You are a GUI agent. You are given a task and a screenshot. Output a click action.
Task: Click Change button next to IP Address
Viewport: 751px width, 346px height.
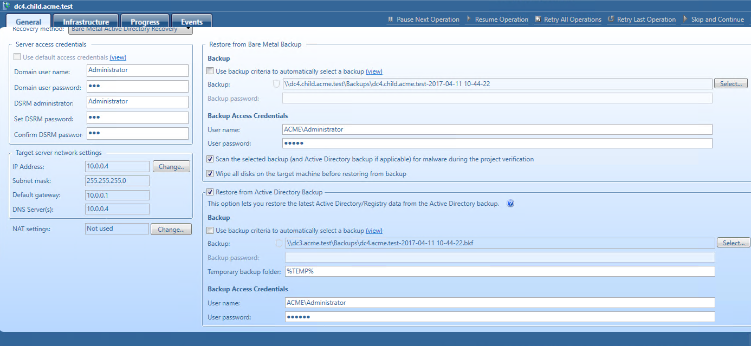tap(171, 167)
